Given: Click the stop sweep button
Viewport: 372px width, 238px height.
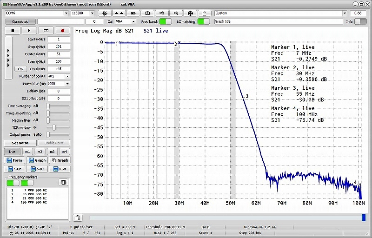Looking at the screenshot, I should pyautogui.click(x=13, y=30).
